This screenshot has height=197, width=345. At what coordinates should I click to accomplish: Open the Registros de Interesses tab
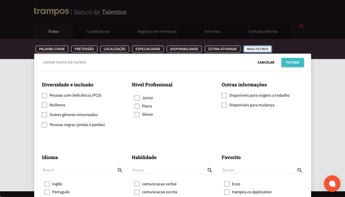[157, 31]
